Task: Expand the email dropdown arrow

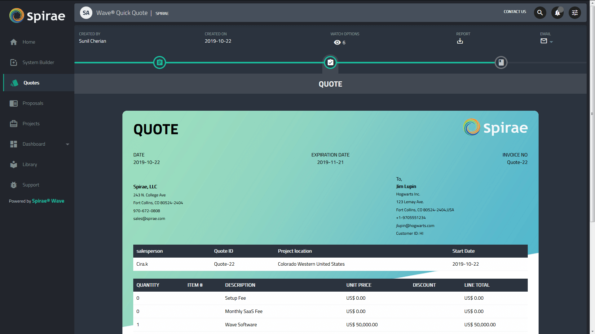Action: [x=551, y=42]
